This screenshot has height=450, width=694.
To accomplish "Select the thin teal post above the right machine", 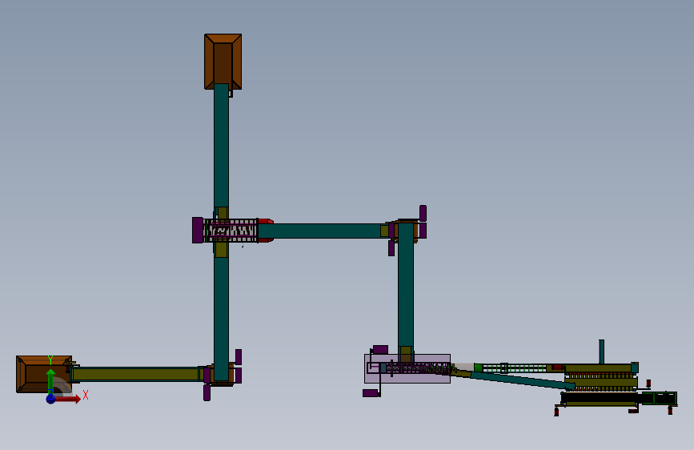I will 601,352.
